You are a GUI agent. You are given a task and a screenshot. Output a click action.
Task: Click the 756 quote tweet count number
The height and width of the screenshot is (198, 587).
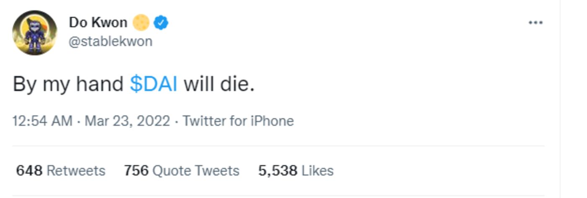[136, 171]
